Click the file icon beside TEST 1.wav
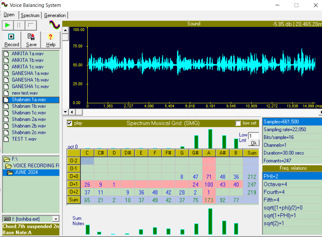This screenshot has width=322, height=237. pyautogui.click(x=6, y=139)
